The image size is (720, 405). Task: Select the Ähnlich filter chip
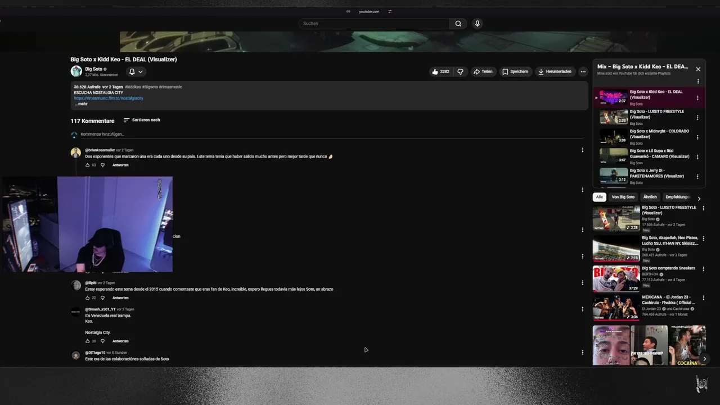click(x=650, y=197)
